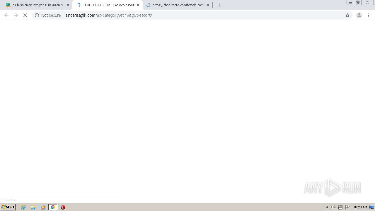Open the Windows Start menu
The image size is (375, 211).
pyautogui.click(x=8, y=207)
